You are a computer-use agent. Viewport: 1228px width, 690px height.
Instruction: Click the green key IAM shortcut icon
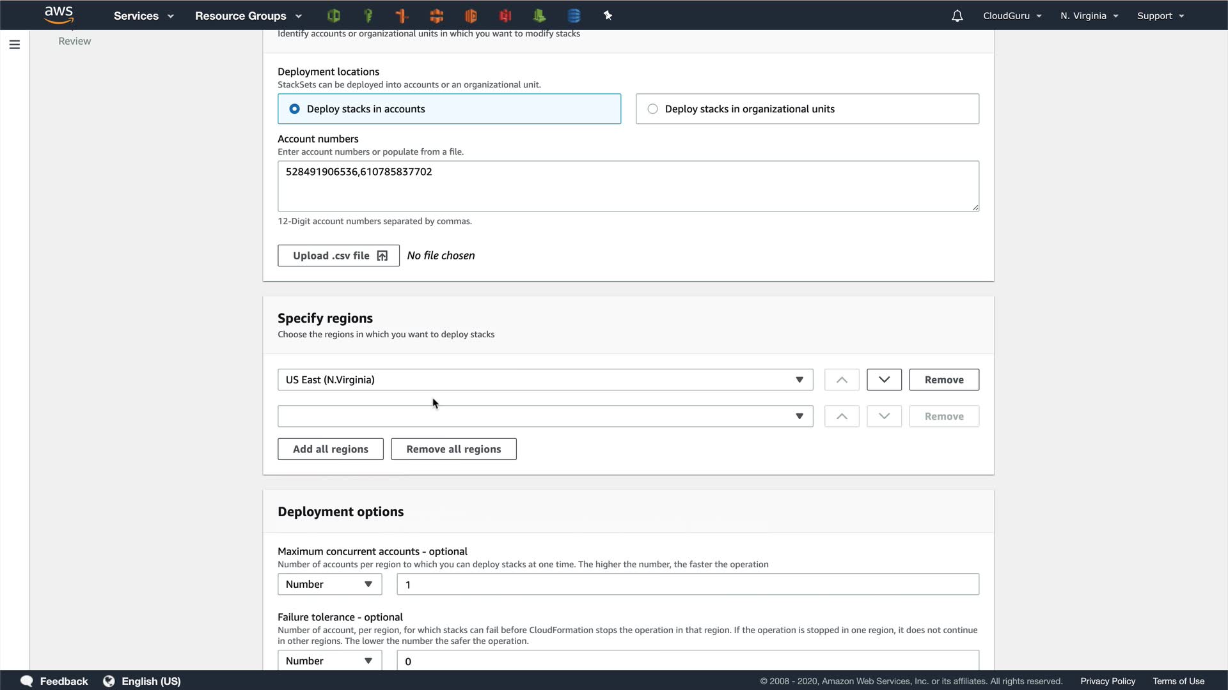click(368, 15)
